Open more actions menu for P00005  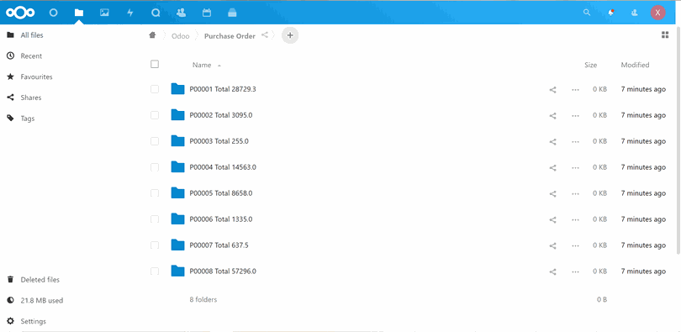tap(575, 194)
